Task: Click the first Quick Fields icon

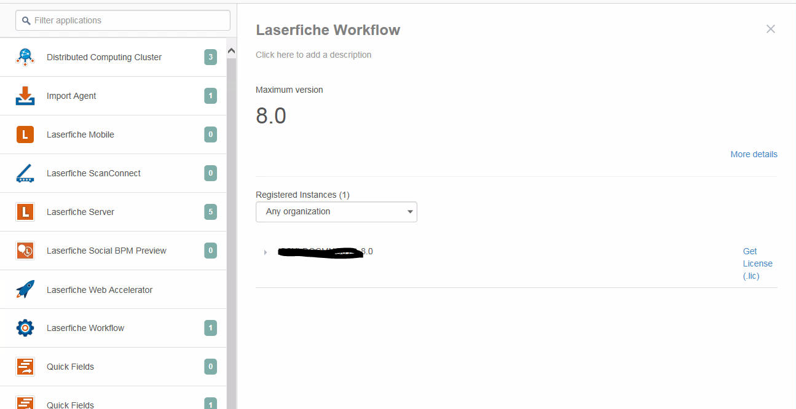Action: (x=25, y=367)
